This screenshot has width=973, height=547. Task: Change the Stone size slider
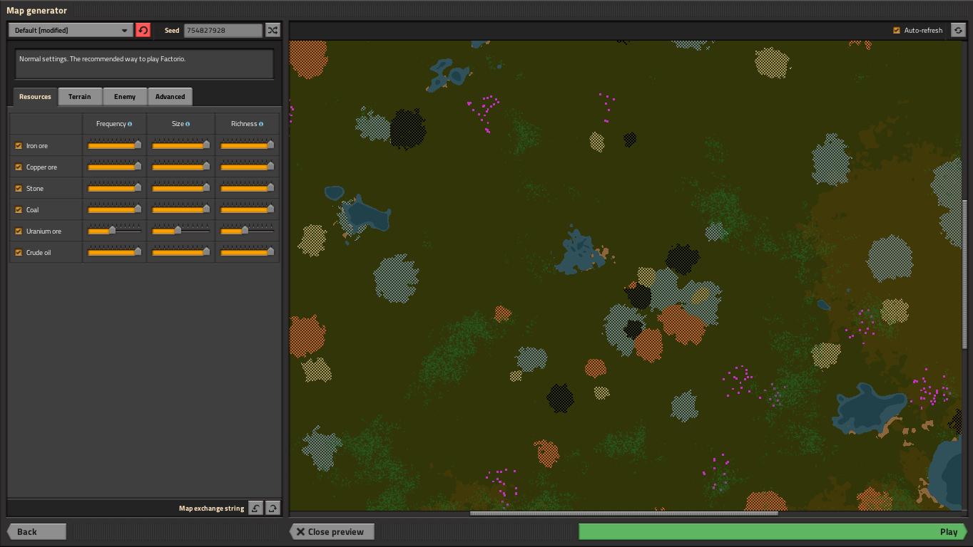[181, 188]
